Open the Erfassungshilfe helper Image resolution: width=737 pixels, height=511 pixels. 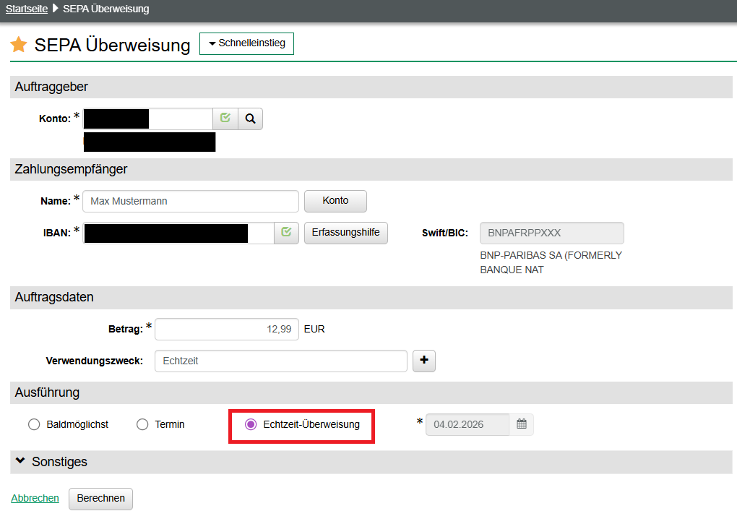pos(345,233)
